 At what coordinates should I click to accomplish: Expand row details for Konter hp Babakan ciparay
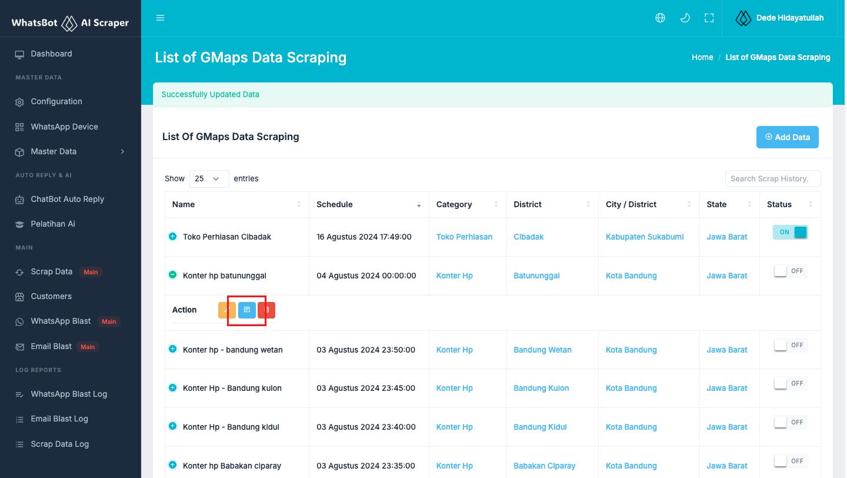pyautogui.click(x=173, y=465)
